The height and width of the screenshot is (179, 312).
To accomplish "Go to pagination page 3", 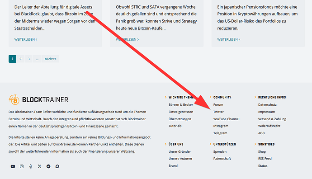I will pos(28,59).
